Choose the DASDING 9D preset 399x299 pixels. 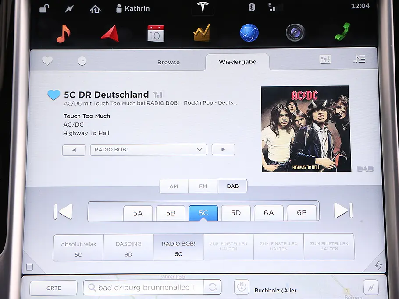pyautogui.click(x=128, y=248)
